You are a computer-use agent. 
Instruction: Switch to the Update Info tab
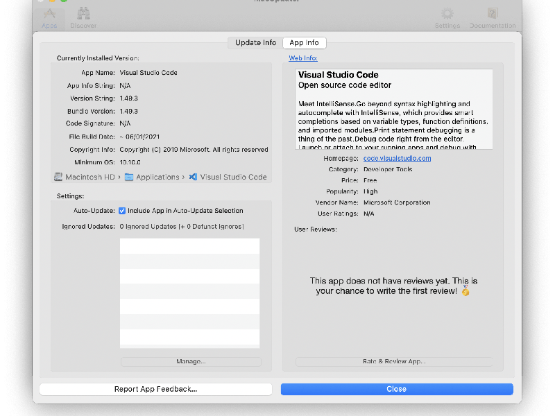(255, 43)
